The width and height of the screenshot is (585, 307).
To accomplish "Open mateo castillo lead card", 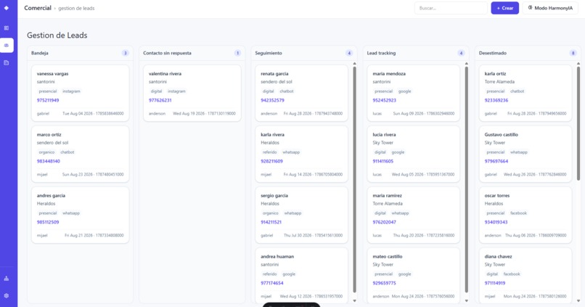I will click(x=414, y=274).
